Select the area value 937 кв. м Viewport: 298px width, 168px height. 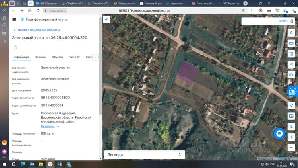[x=48, y=133]
